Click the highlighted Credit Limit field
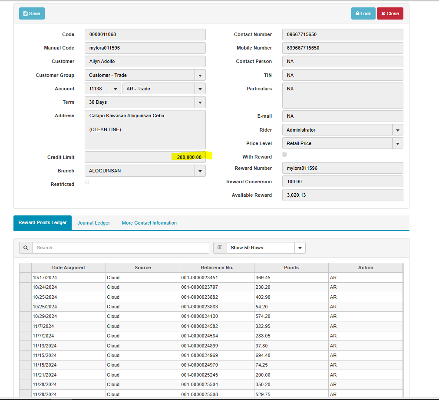Viewport: 439px width, 400px height. [145, 157]
